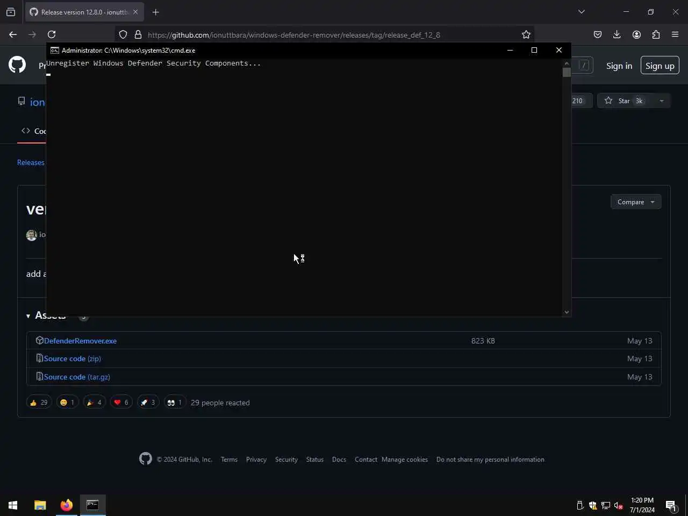The height and width of the screenshot is (516, 688).
Task: Open Status link in the footer
Action: pyautogui.click(x=315, y=460)
